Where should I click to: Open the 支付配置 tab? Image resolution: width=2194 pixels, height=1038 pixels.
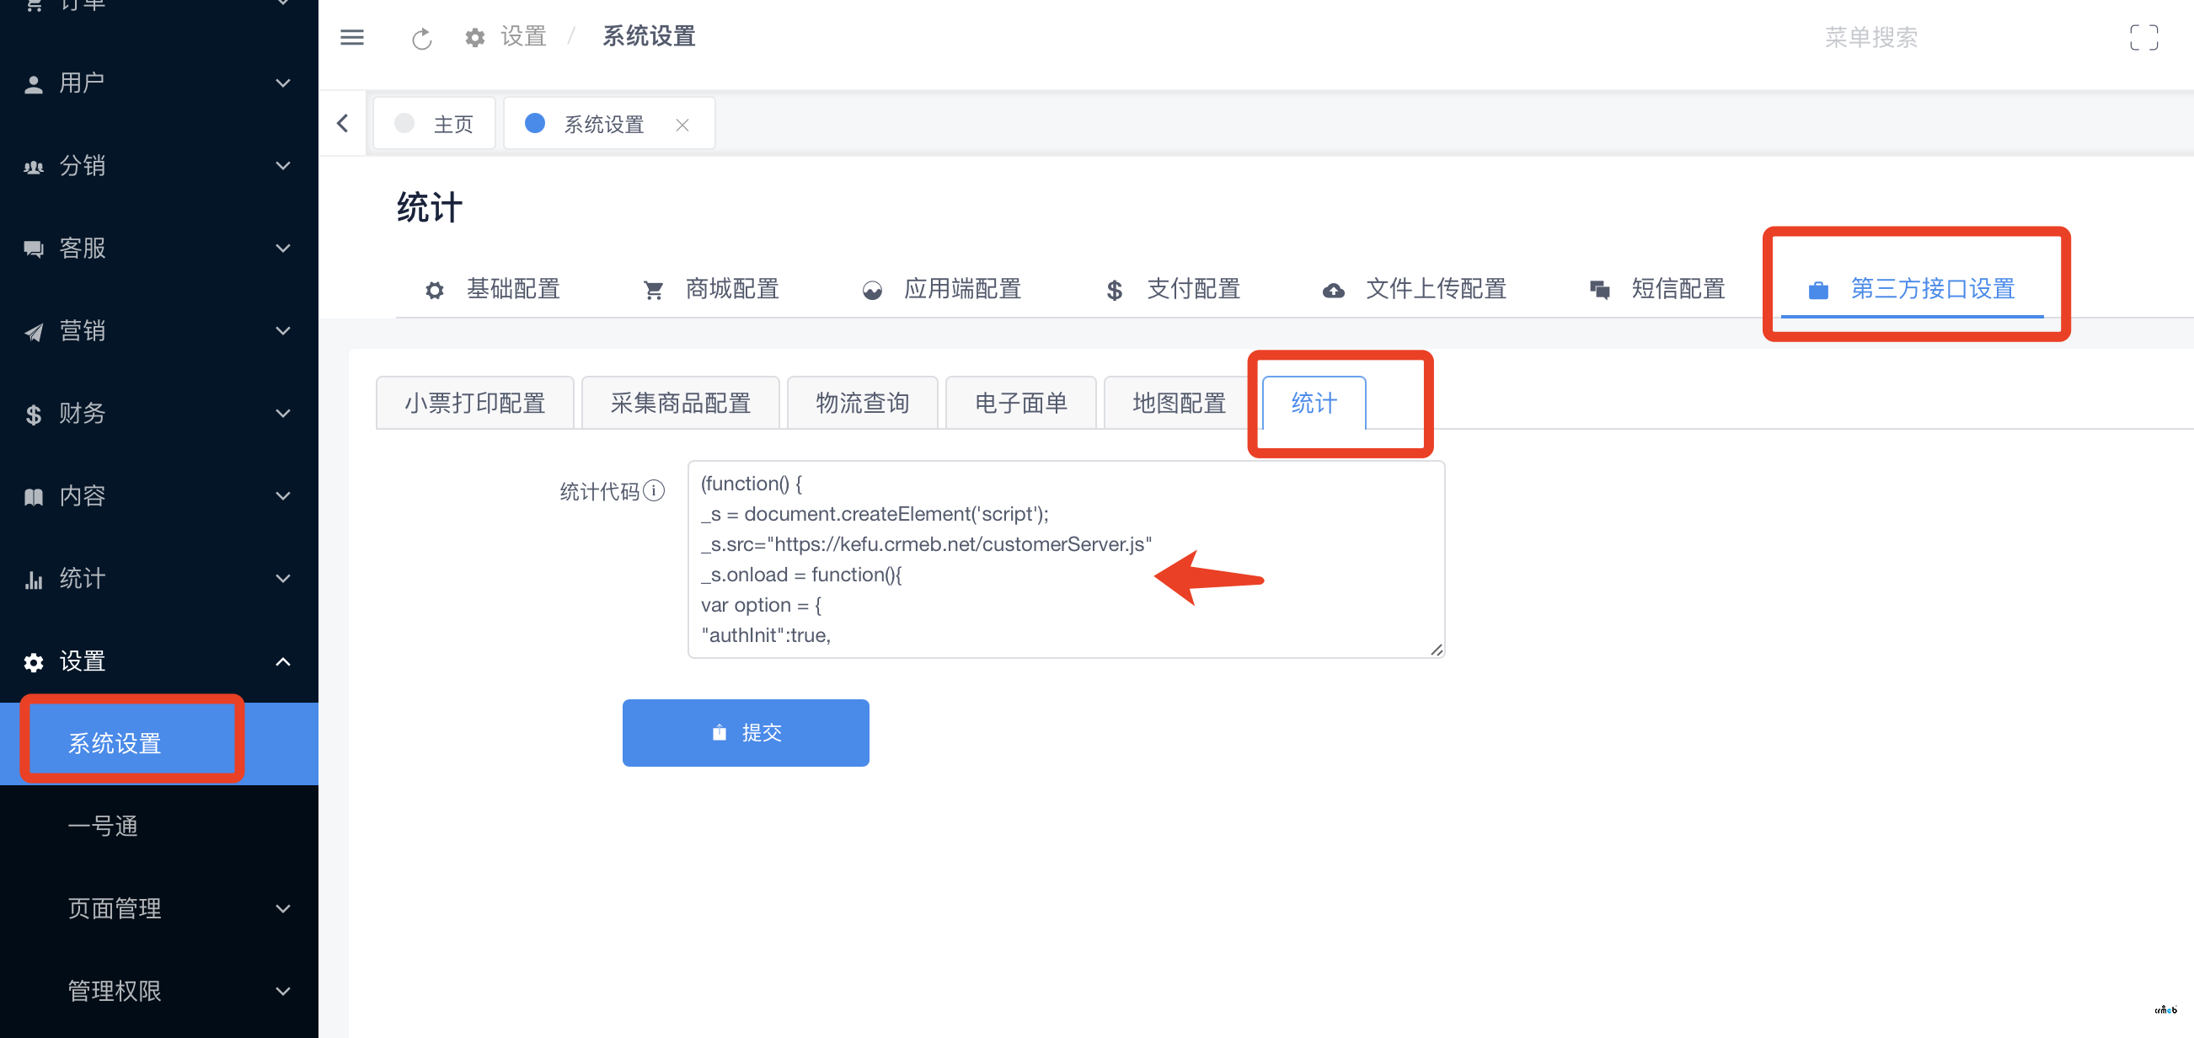coord(1172,290)
